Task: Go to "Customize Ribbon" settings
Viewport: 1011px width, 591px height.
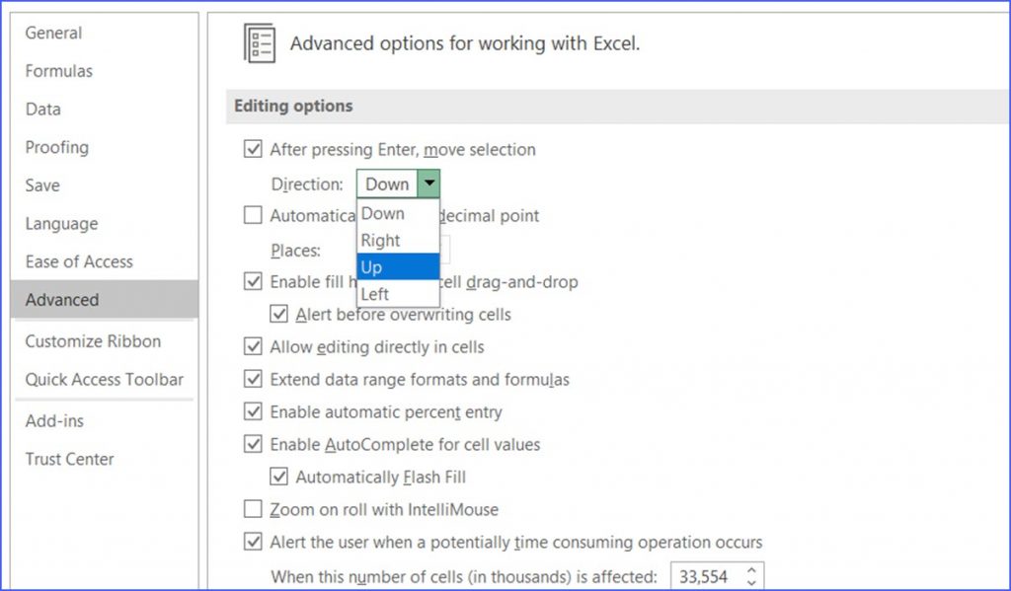Action: [92, 341]
